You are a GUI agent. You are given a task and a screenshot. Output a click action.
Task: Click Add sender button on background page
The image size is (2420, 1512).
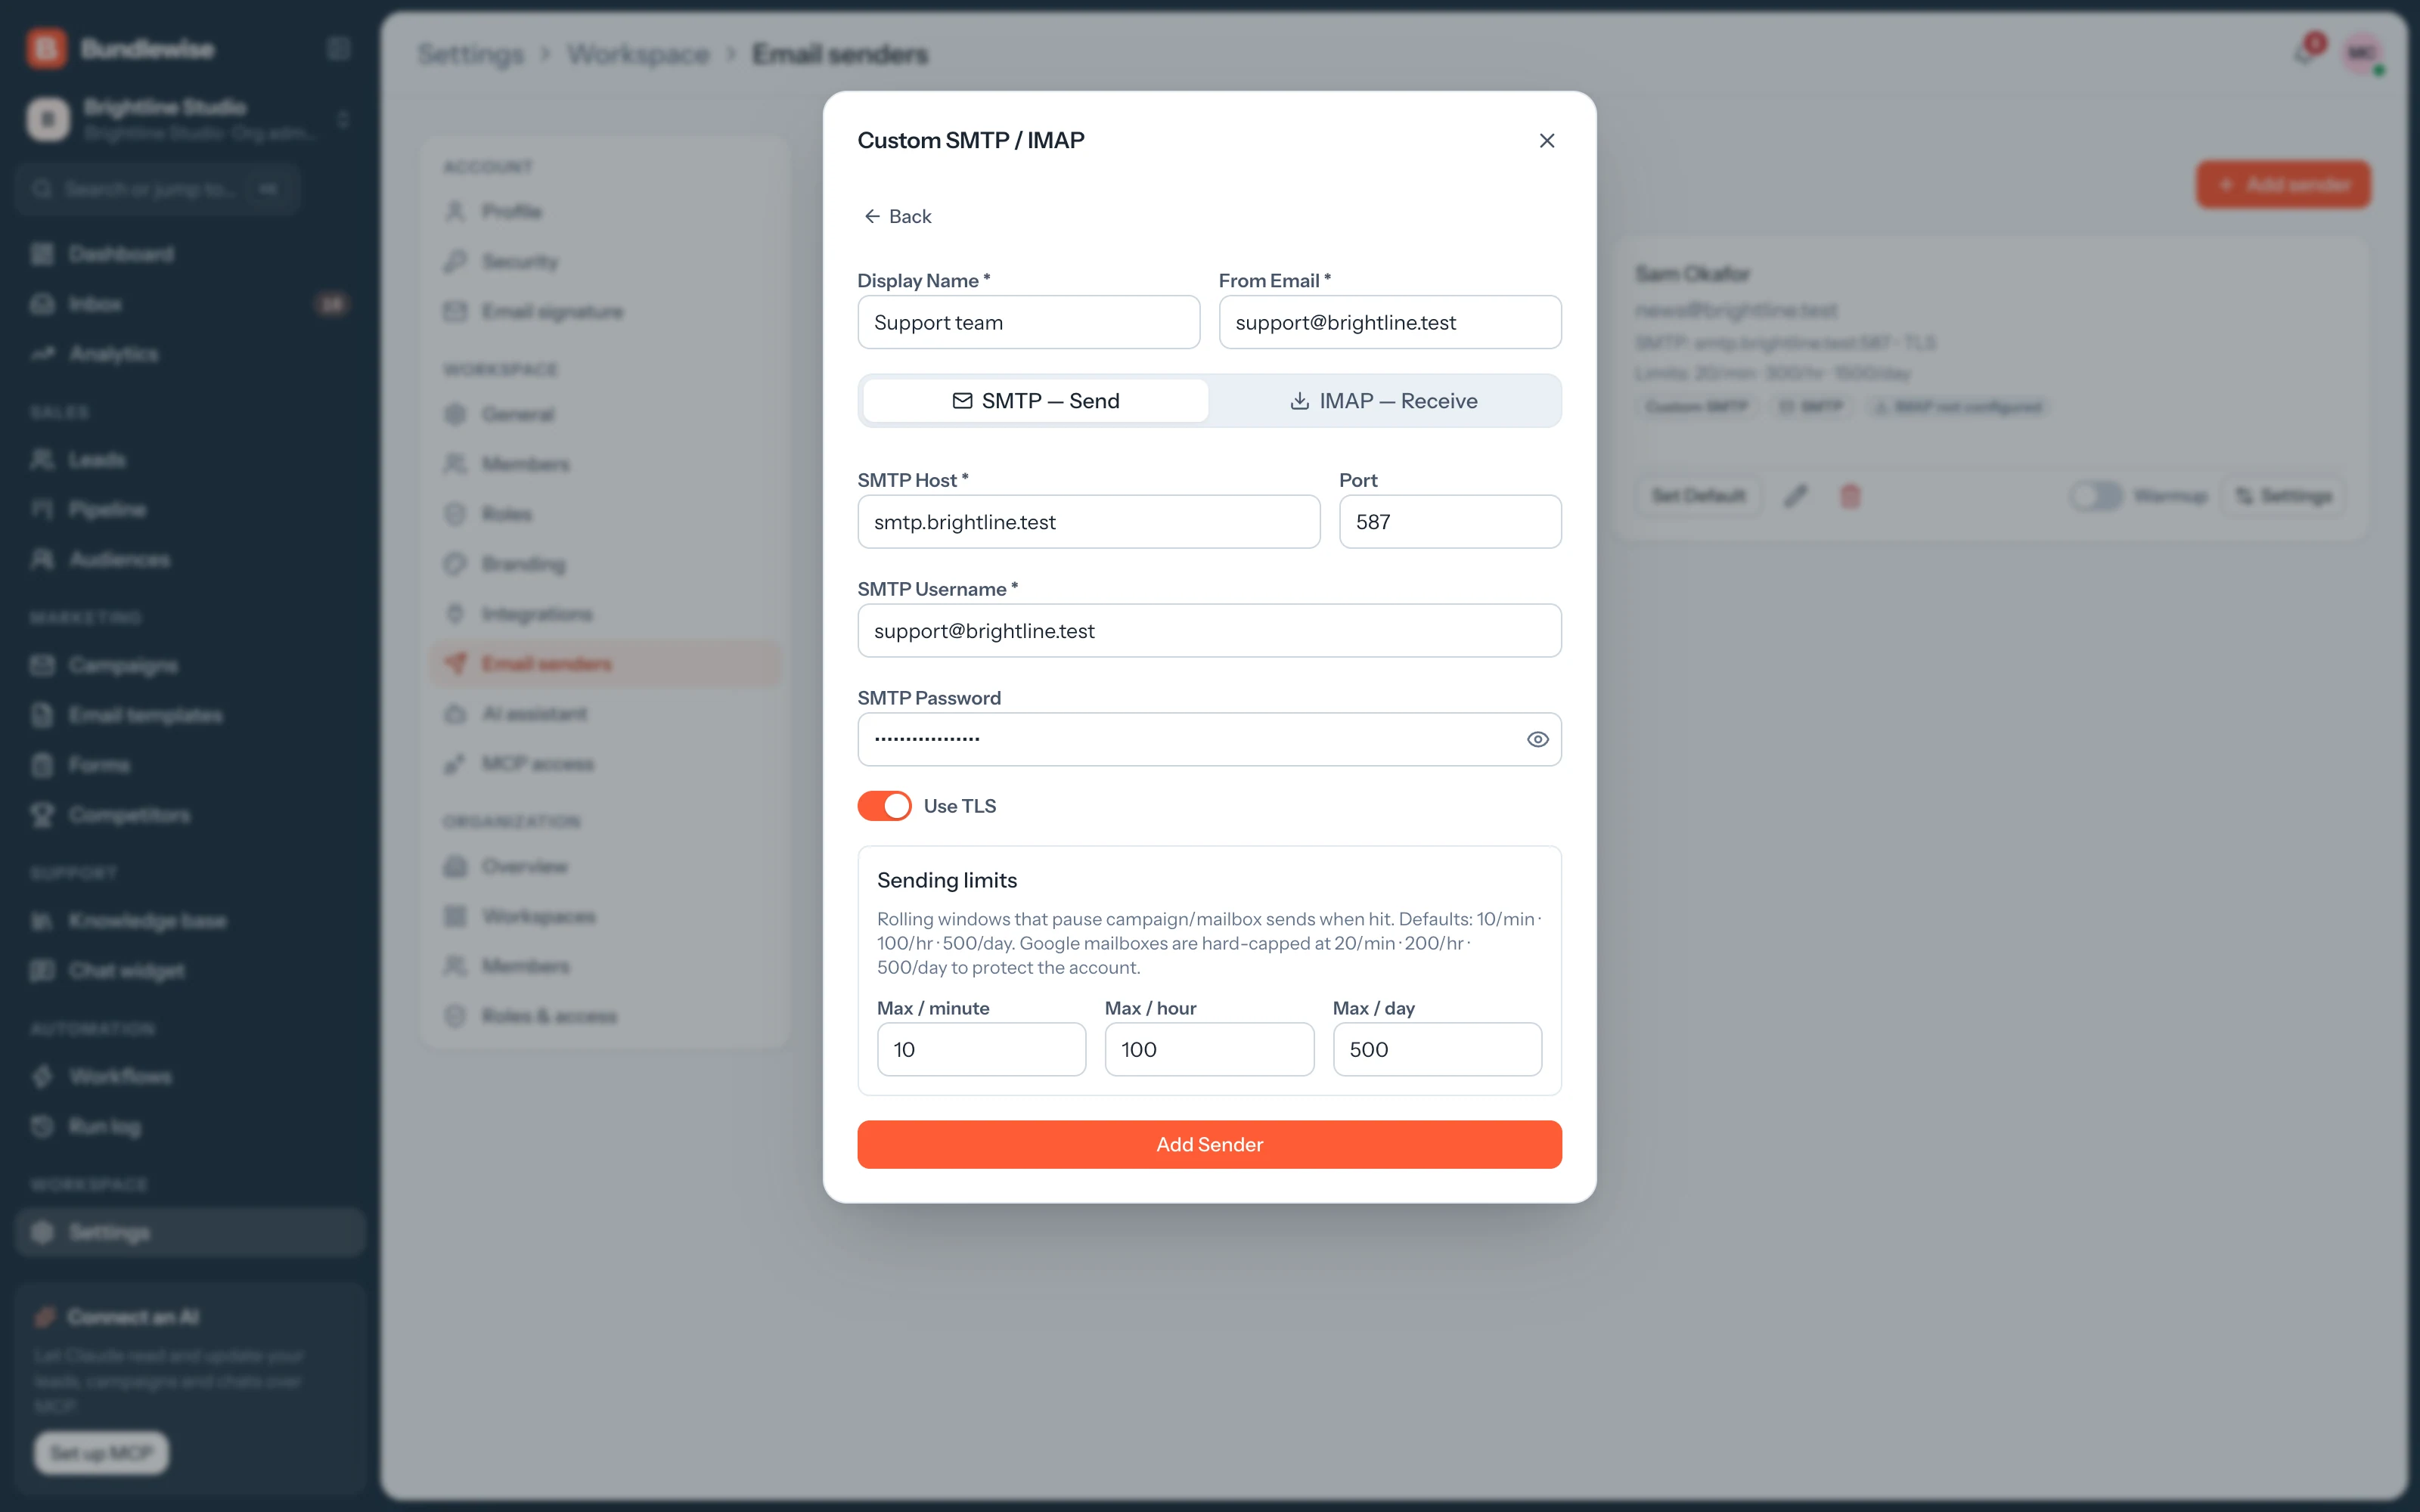pyautogui.click(x=2283, y=185)
